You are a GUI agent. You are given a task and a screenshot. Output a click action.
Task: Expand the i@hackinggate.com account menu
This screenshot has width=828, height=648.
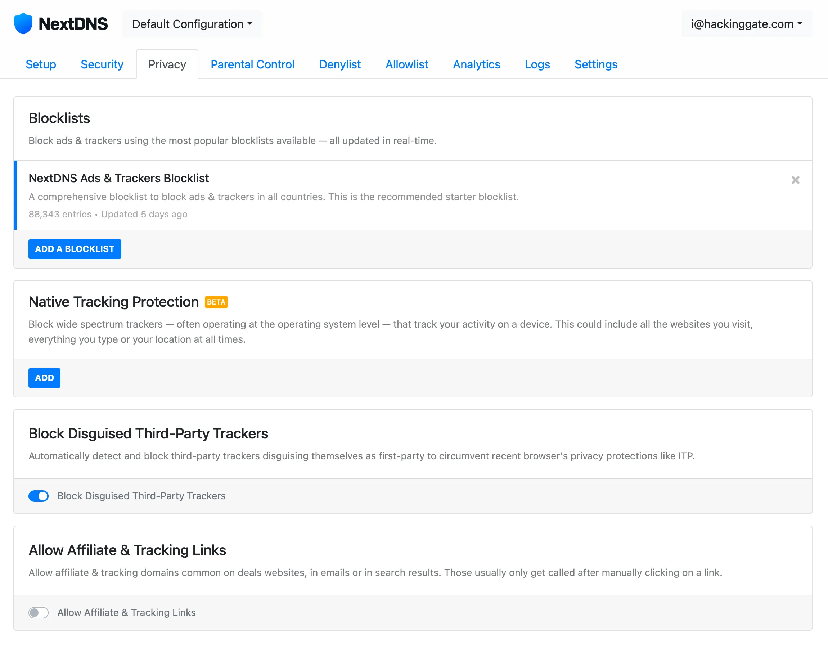[746, 24]
